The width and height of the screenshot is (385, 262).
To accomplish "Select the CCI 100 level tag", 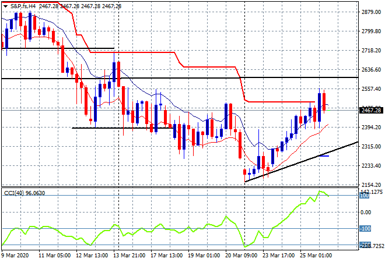I will click(365, 196).
